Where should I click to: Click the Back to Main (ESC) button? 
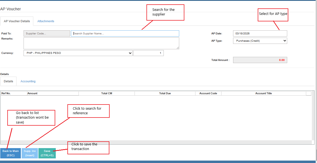[11, 153]
